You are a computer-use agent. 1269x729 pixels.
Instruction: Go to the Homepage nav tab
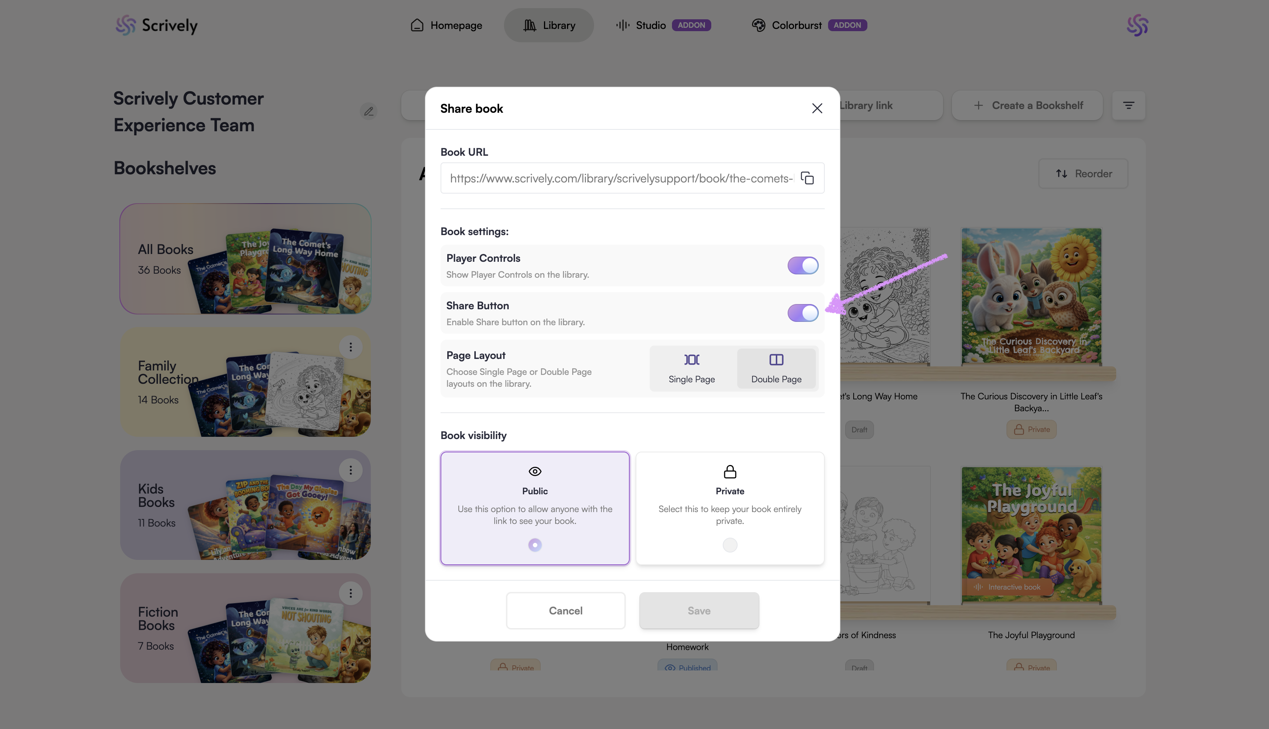[x=446, y=25]
